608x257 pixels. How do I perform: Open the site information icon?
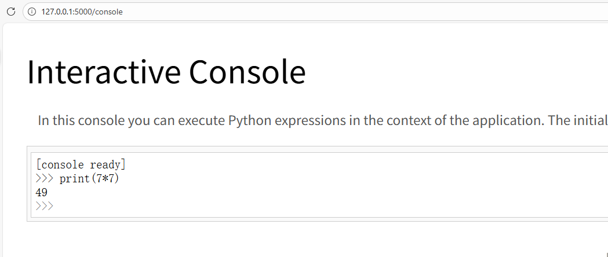coord(32,12)
